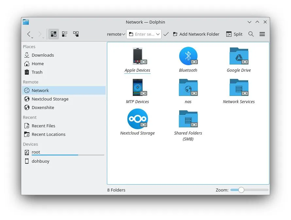Open the MTP Devices icon
291x220 pixels.
click(x=138, y=88)
